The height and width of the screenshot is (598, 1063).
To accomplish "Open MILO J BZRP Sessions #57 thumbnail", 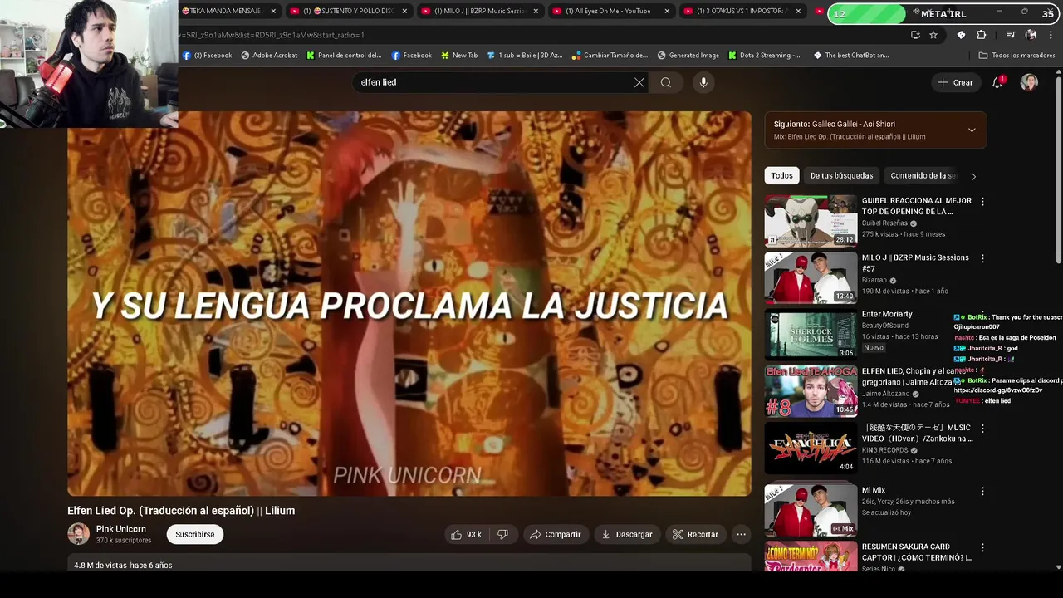I will pyautogui.click(x=811, y=277).
